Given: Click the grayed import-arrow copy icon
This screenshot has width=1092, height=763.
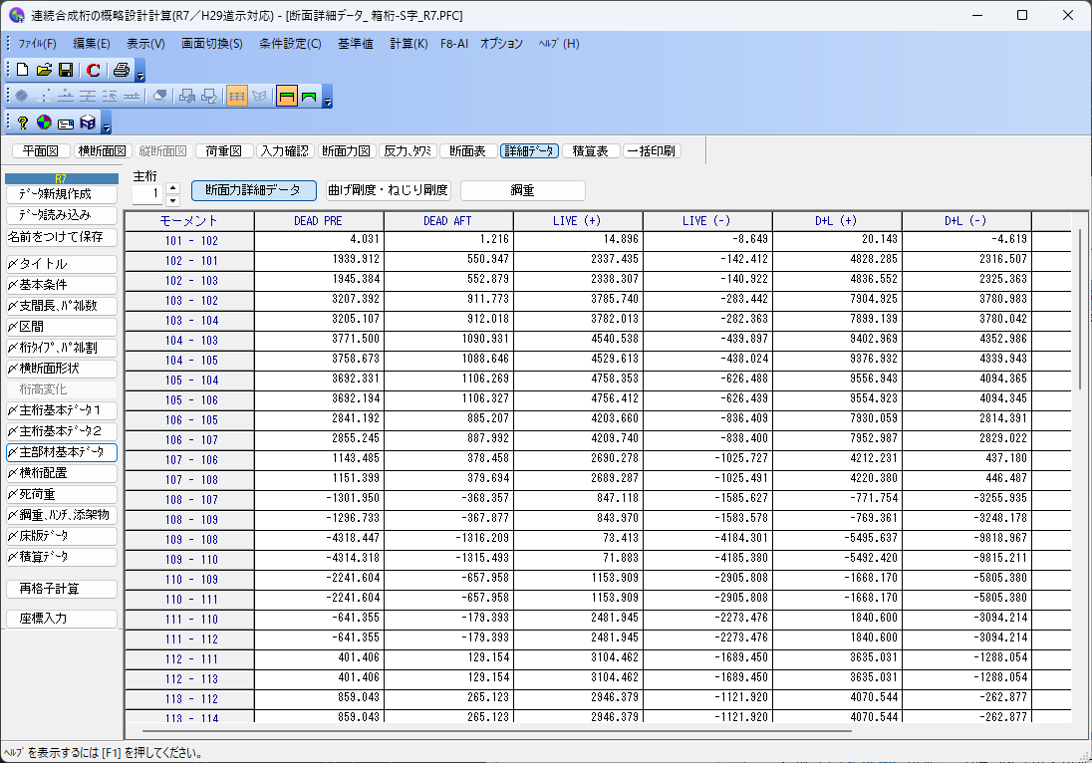Looking at the screenshot, I should point(209,96).
